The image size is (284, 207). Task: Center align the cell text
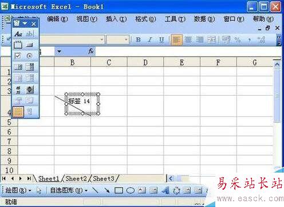tap(188, 40)
